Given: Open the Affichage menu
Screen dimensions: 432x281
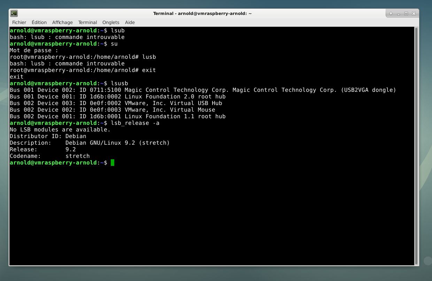Looking at the screenshot, I should pos(62,22).
